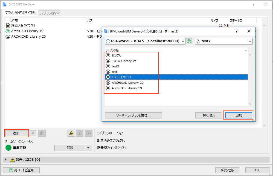273x176 pixels.
Task: Click the refresh server connection icon
Action: click(189, 41)
